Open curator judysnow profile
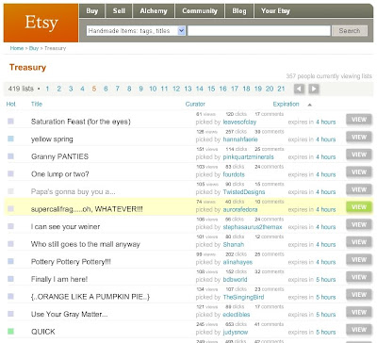This screenshot has width=377, height=343. click(x=236, y=333)
